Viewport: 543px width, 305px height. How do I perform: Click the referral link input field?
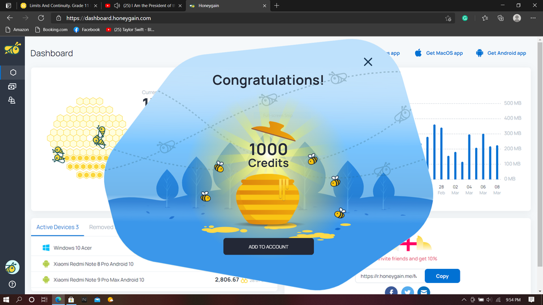(x=388, y=276)
